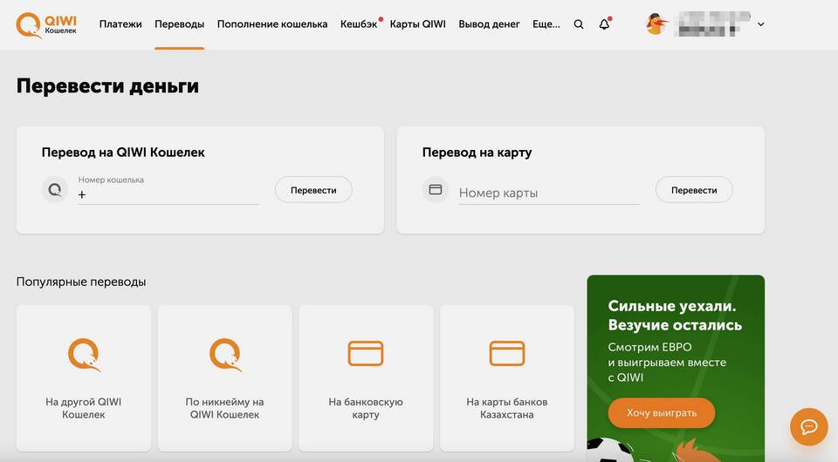
Task: Select the На другой QIWI Кошелек tile
Action: 84,377
